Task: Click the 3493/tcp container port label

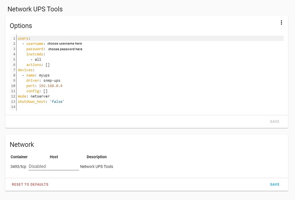Action: (x=18, y=166)
